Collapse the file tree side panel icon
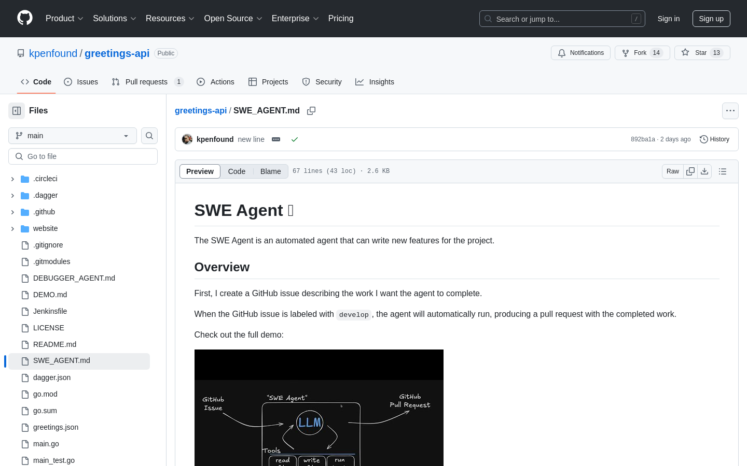Viewport: 747px width, 466px height. pos(17,111)
